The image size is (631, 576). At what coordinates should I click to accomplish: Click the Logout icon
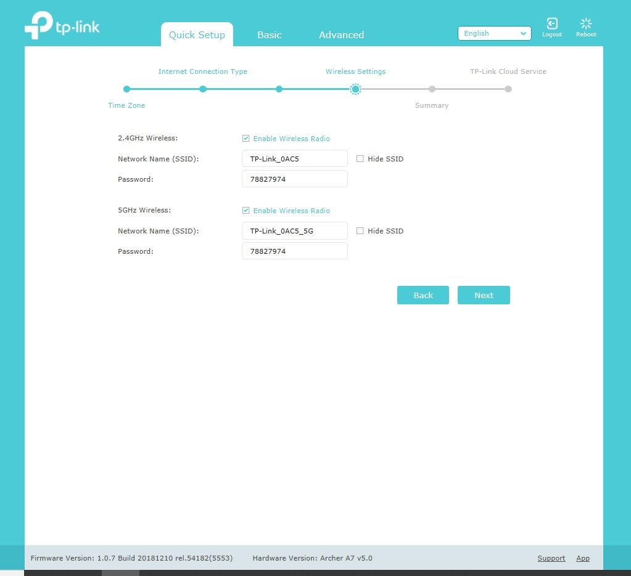[551, 26]
